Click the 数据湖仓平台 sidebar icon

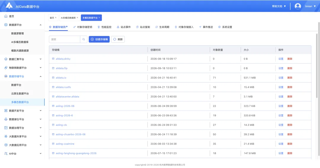click(6, 119)
